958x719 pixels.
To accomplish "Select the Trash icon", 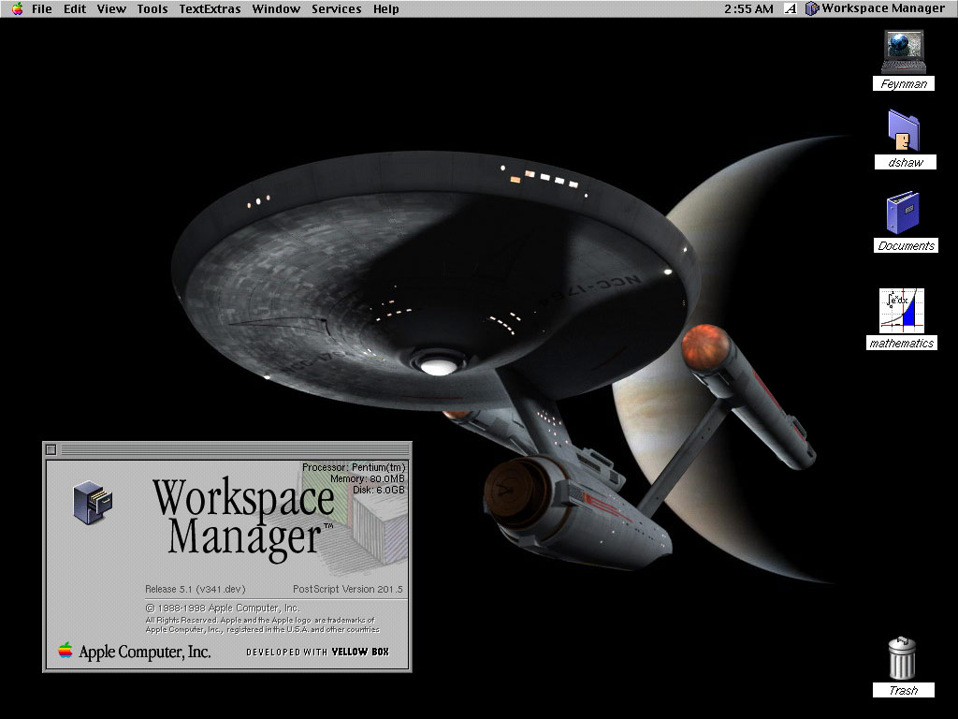I will coord(903,658).
